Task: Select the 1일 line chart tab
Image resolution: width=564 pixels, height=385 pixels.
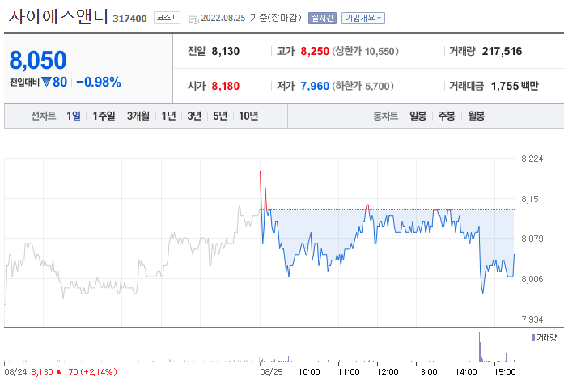Action: pos(74,116)
